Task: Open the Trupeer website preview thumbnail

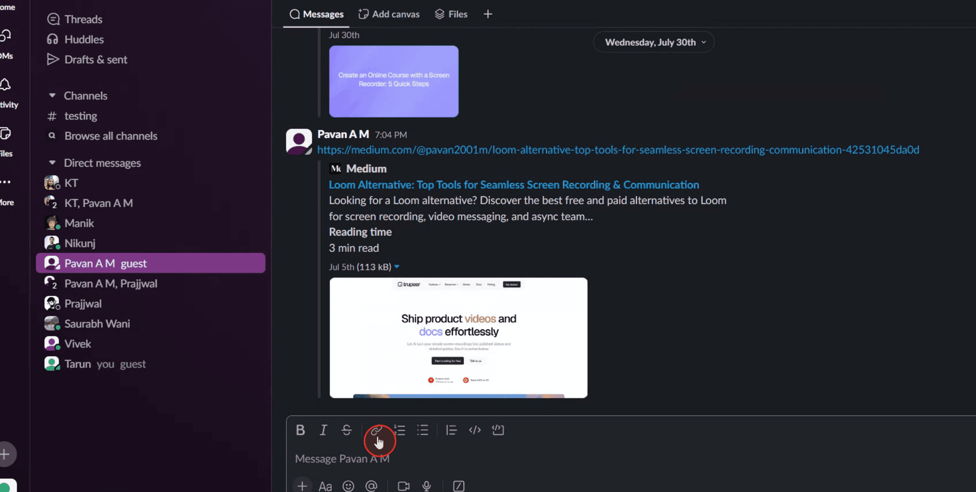Action: coord(457,337)
